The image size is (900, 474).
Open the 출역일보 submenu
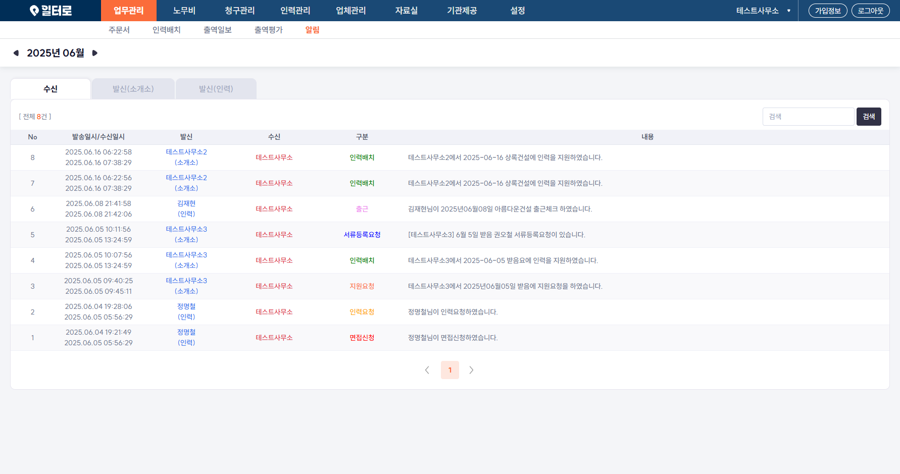click(x=218, y=30)
